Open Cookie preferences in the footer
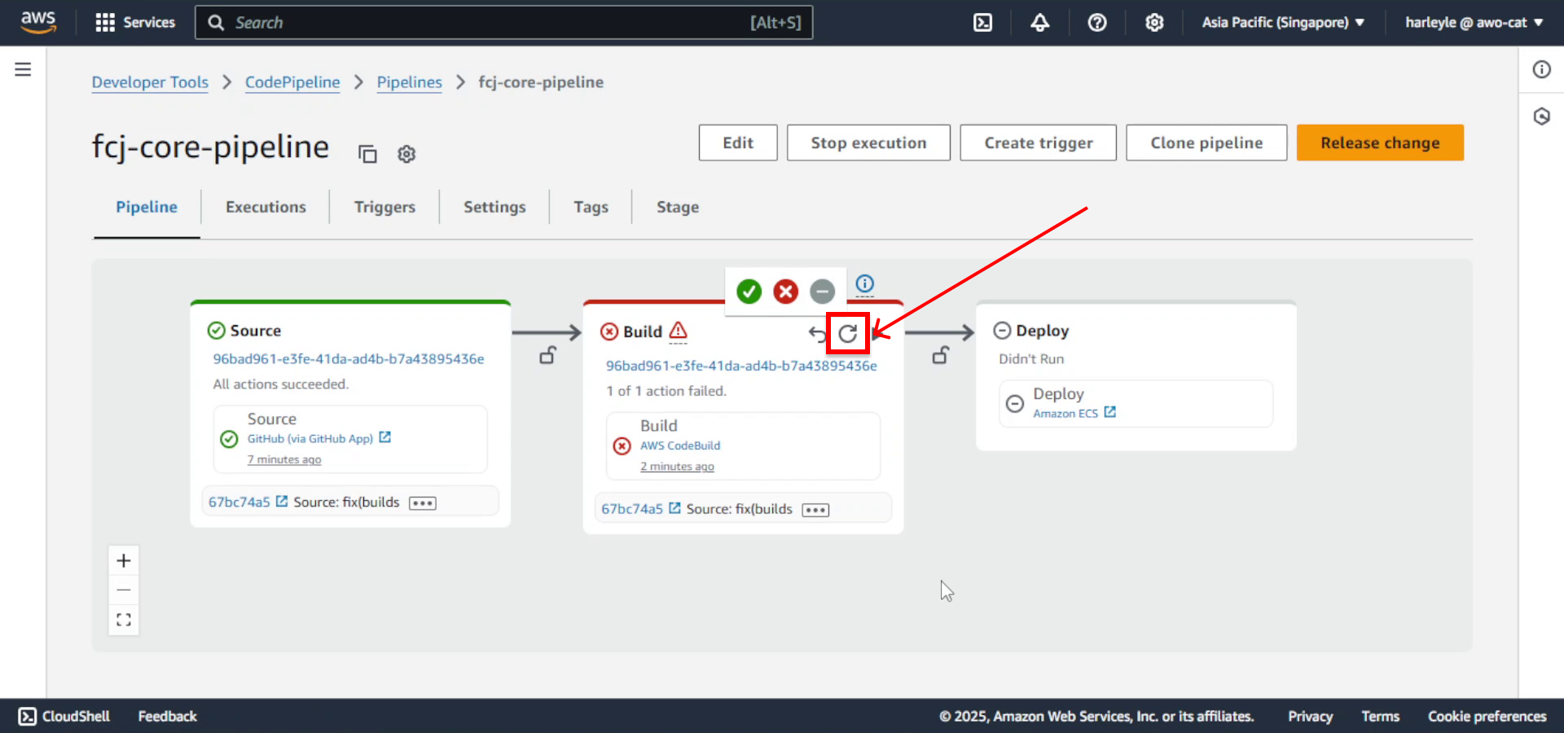 (x=1487, y=716)
